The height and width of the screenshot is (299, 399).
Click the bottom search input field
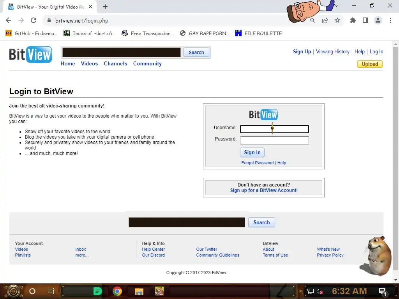click(x=187, y=222)
